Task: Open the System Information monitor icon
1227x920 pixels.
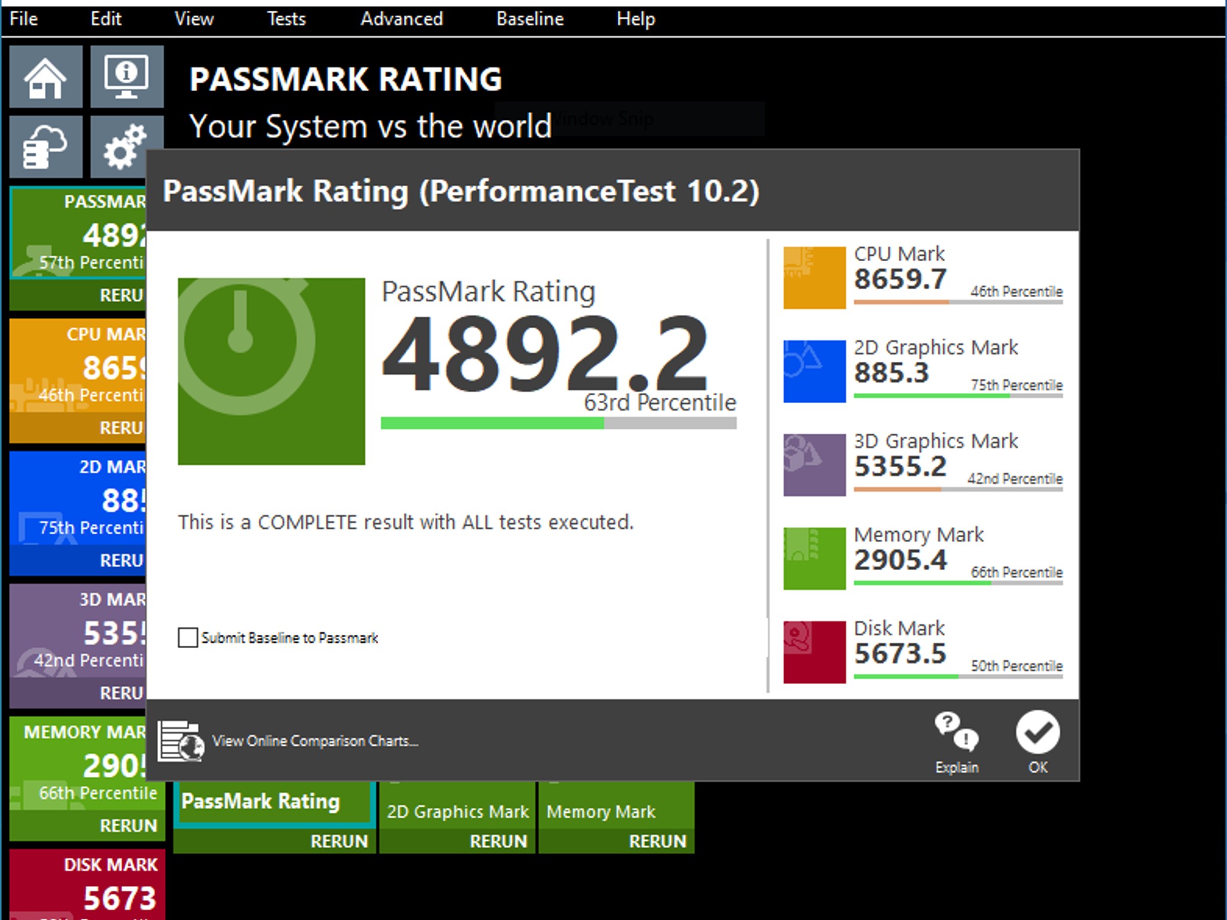Action: pos(126,77)
